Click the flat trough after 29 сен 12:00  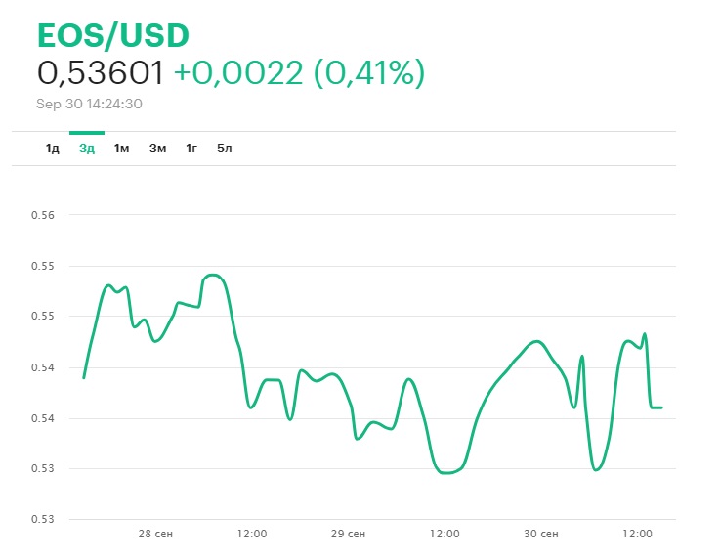(x=448, y=472)
